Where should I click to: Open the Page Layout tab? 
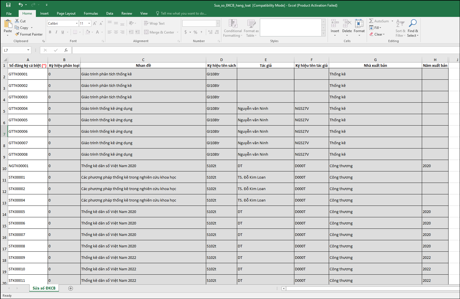66,13
